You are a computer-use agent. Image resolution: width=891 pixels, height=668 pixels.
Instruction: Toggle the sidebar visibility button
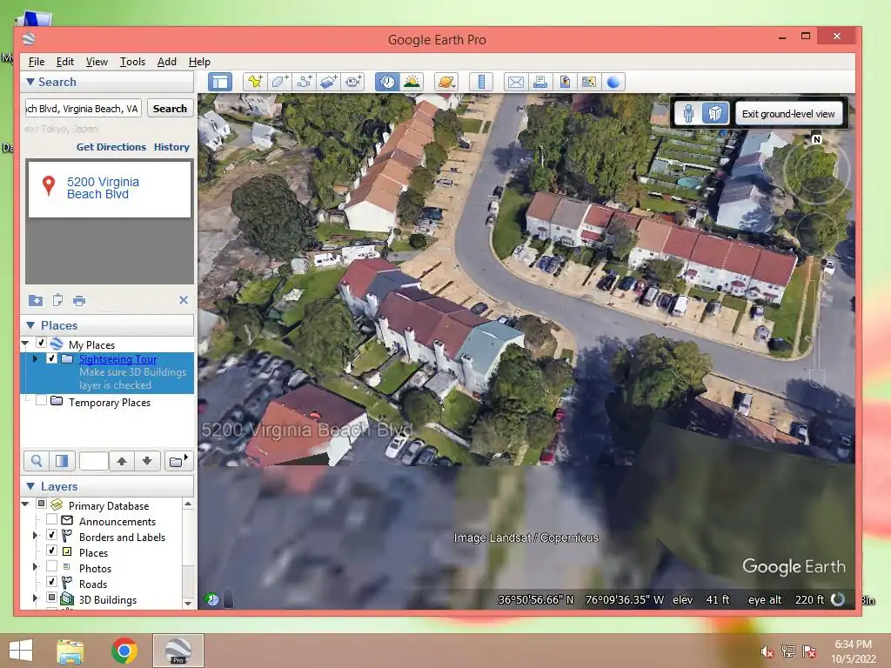point(220,83)
